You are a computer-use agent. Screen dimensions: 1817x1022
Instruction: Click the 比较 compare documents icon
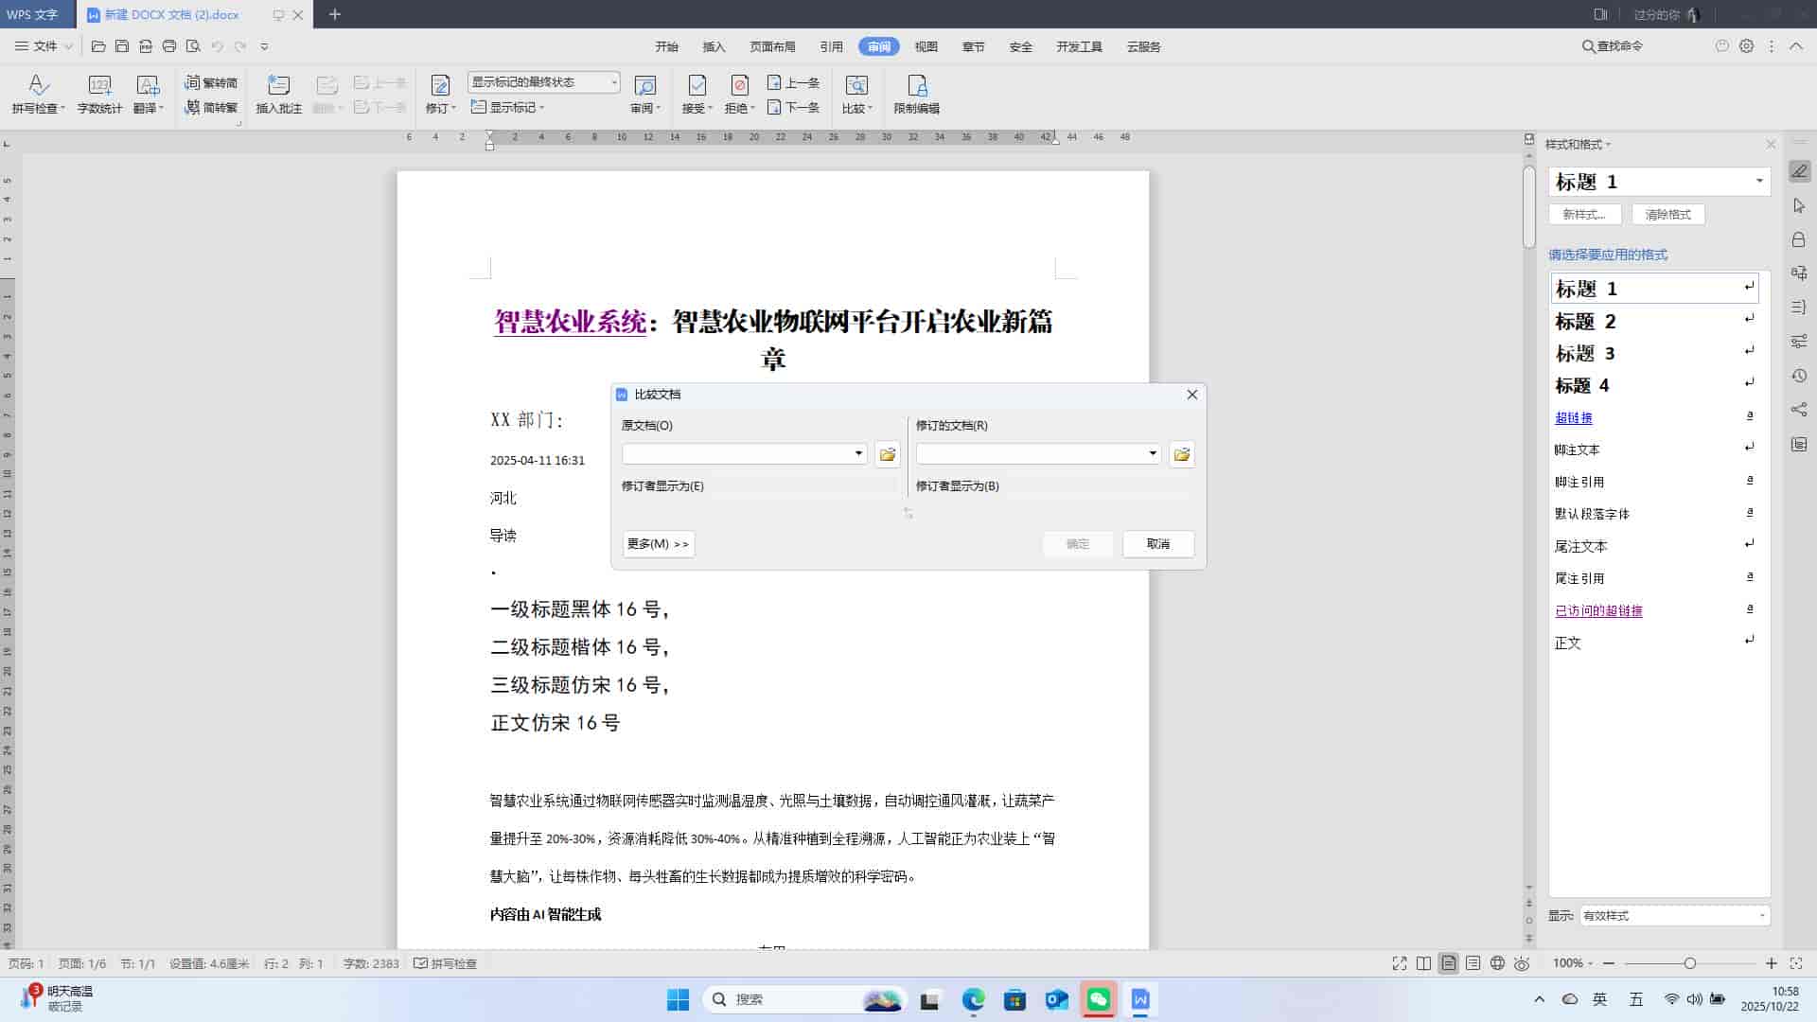856,86
